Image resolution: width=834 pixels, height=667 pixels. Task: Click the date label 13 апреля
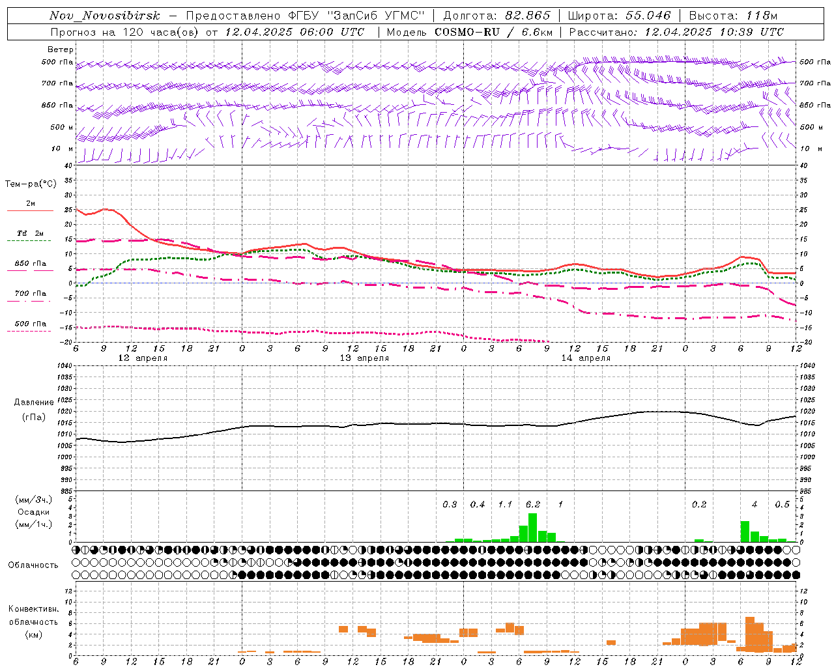click(364, 358)
